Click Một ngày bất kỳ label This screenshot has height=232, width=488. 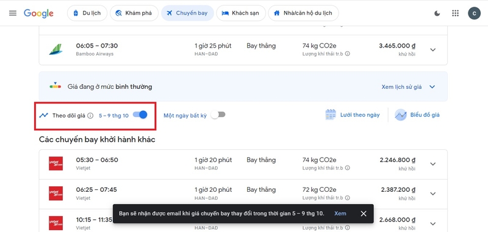tap(185, 116)
